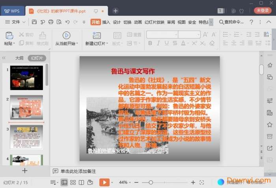Open the View ribbon tab
Viewport: 276px width, 188px height.
pos(181,22)
